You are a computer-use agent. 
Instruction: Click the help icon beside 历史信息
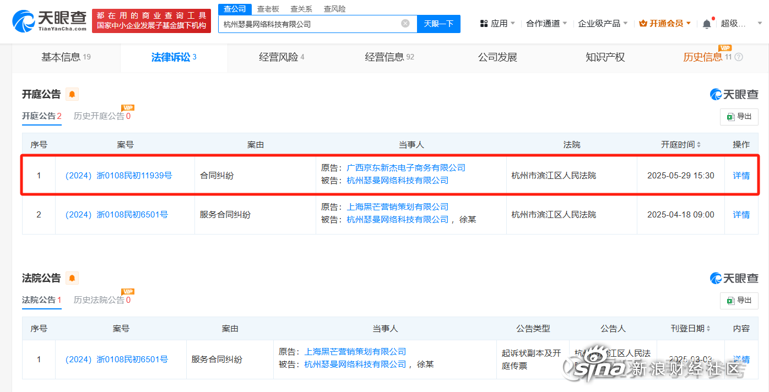coord(739,57)
